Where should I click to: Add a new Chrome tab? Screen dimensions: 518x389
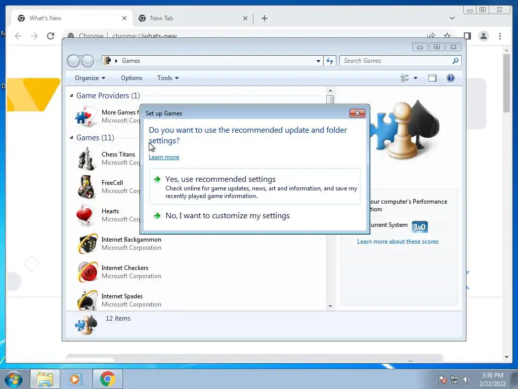click(264, 18)
